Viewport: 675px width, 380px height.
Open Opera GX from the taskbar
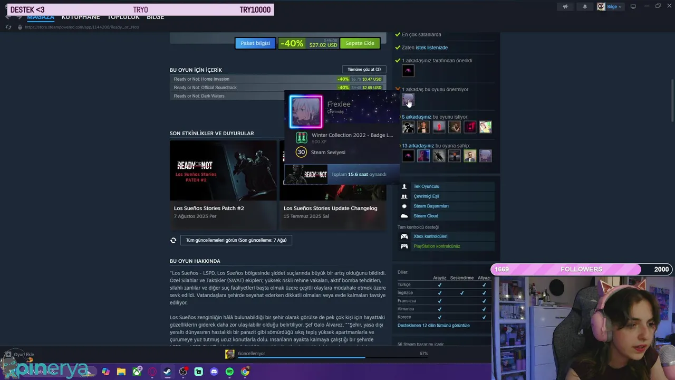tap(152, 372)
